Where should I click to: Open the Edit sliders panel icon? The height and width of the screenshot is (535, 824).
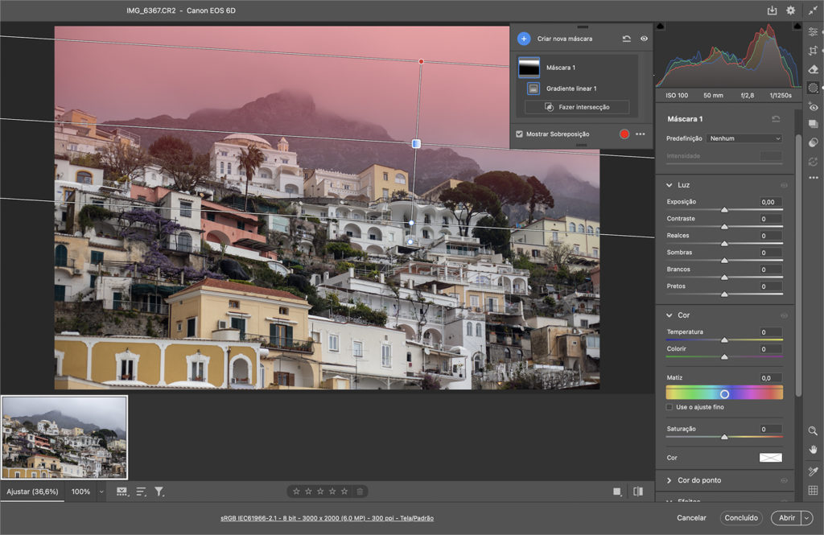pos(813,31)
